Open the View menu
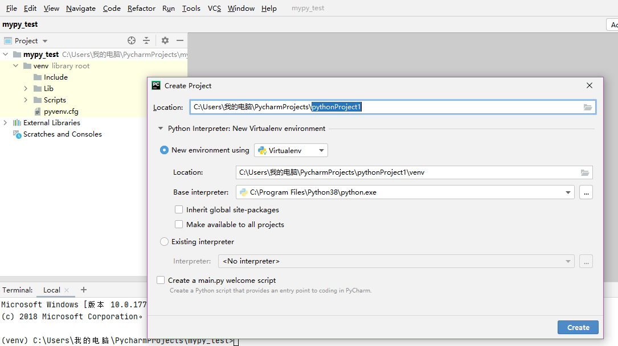The height and width of the screenshot is (346, 618). [51, 9]
